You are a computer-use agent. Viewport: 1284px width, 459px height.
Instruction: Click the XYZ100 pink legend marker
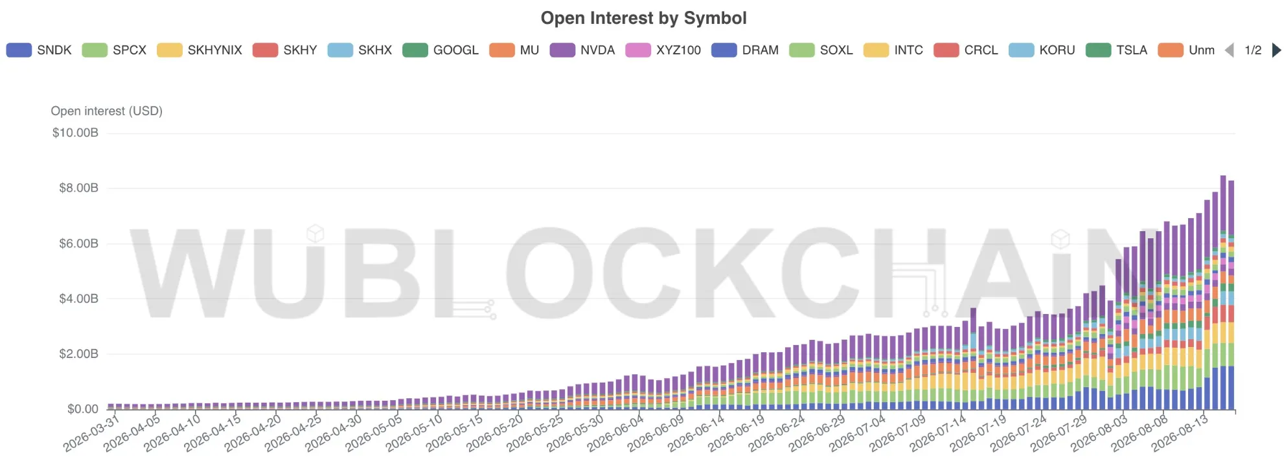click(x=638, y=50)
